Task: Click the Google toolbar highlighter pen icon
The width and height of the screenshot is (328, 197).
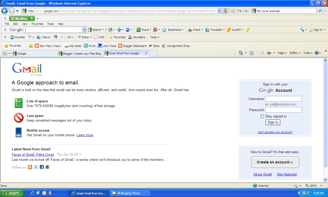Action: 248,30
